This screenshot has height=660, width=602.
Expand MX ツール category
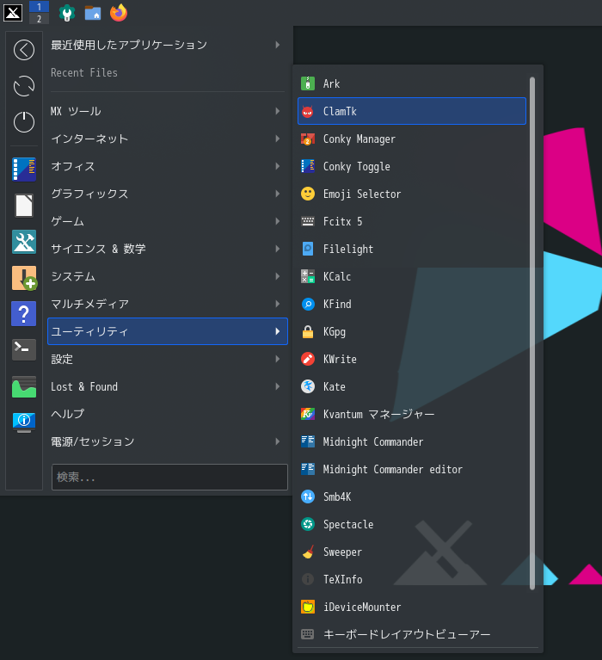(168, 111)
